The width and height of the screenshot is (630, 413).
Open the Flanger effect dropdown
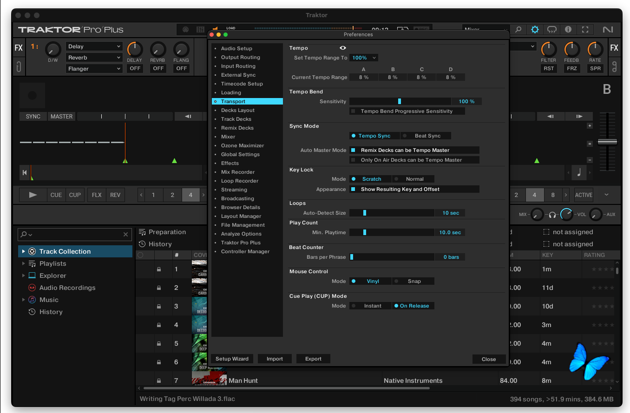point(94,69)
